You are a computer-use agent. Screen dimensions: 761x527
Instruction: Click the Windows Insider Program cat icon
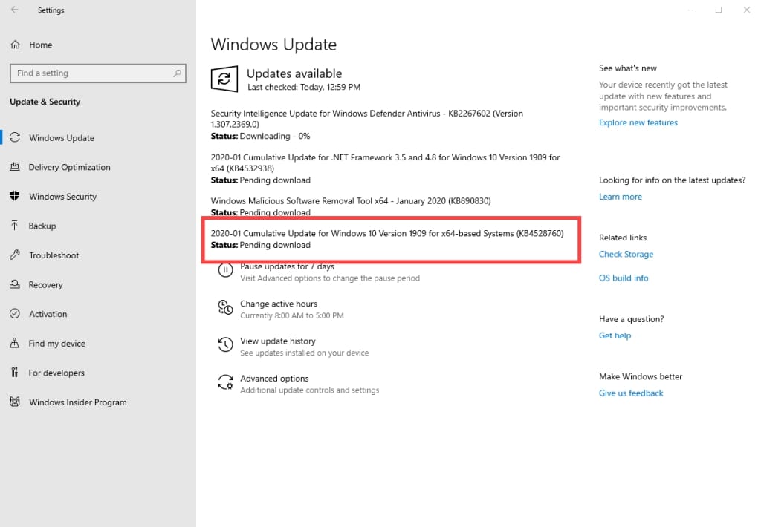[15, 402]
